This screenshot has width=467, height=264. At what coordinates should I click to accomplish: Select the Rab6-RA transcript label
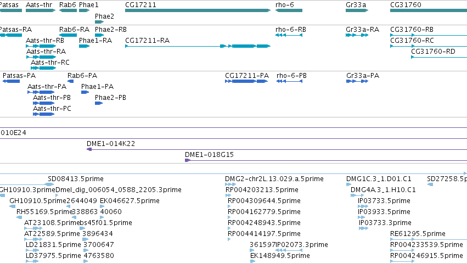click(x=75, y=30)
